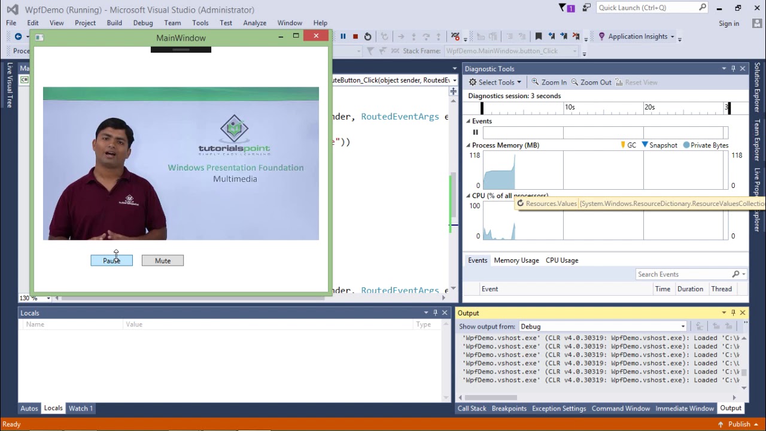This screenshot has height=431, width=766.
Task: Clear all bookmarks icon
Action: [576, 37]
